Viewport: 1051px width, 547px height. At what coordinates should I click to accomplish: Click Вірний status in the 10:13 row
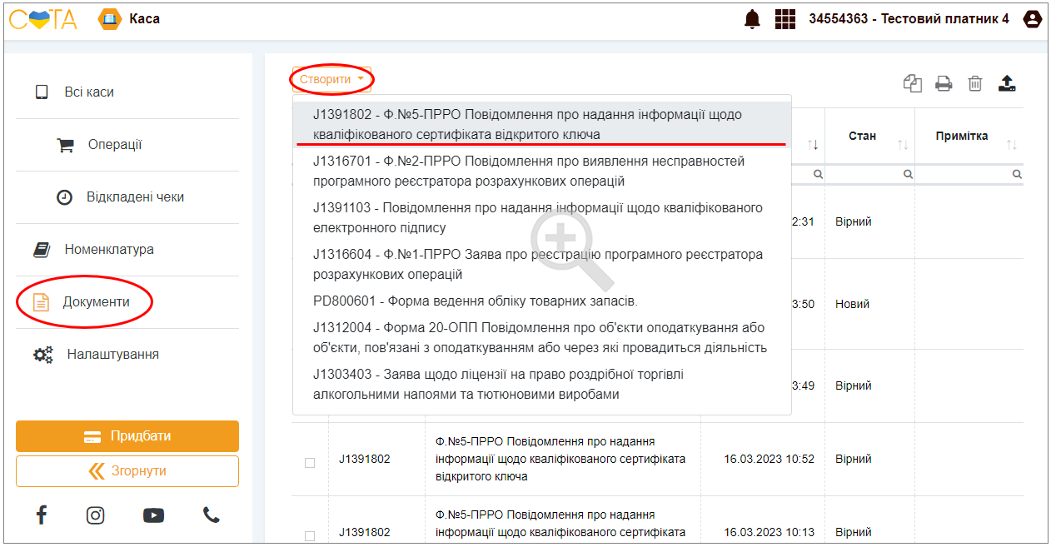pyautogui.click(x=854, y=533)
